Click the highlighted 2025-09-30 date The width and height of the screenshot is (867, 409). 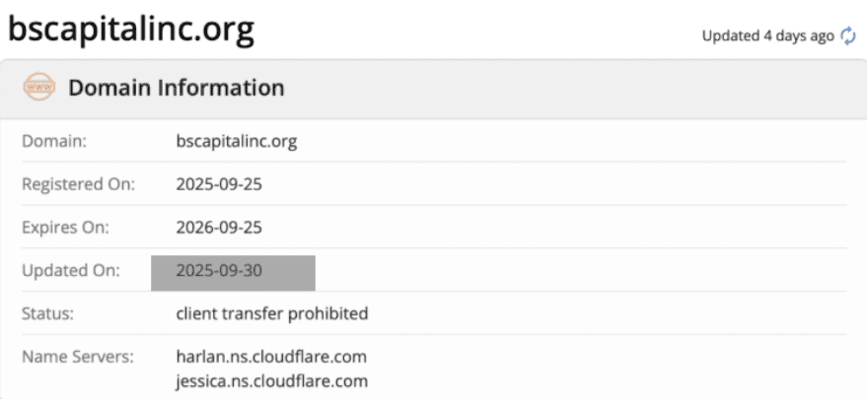(x=218, y=270)
